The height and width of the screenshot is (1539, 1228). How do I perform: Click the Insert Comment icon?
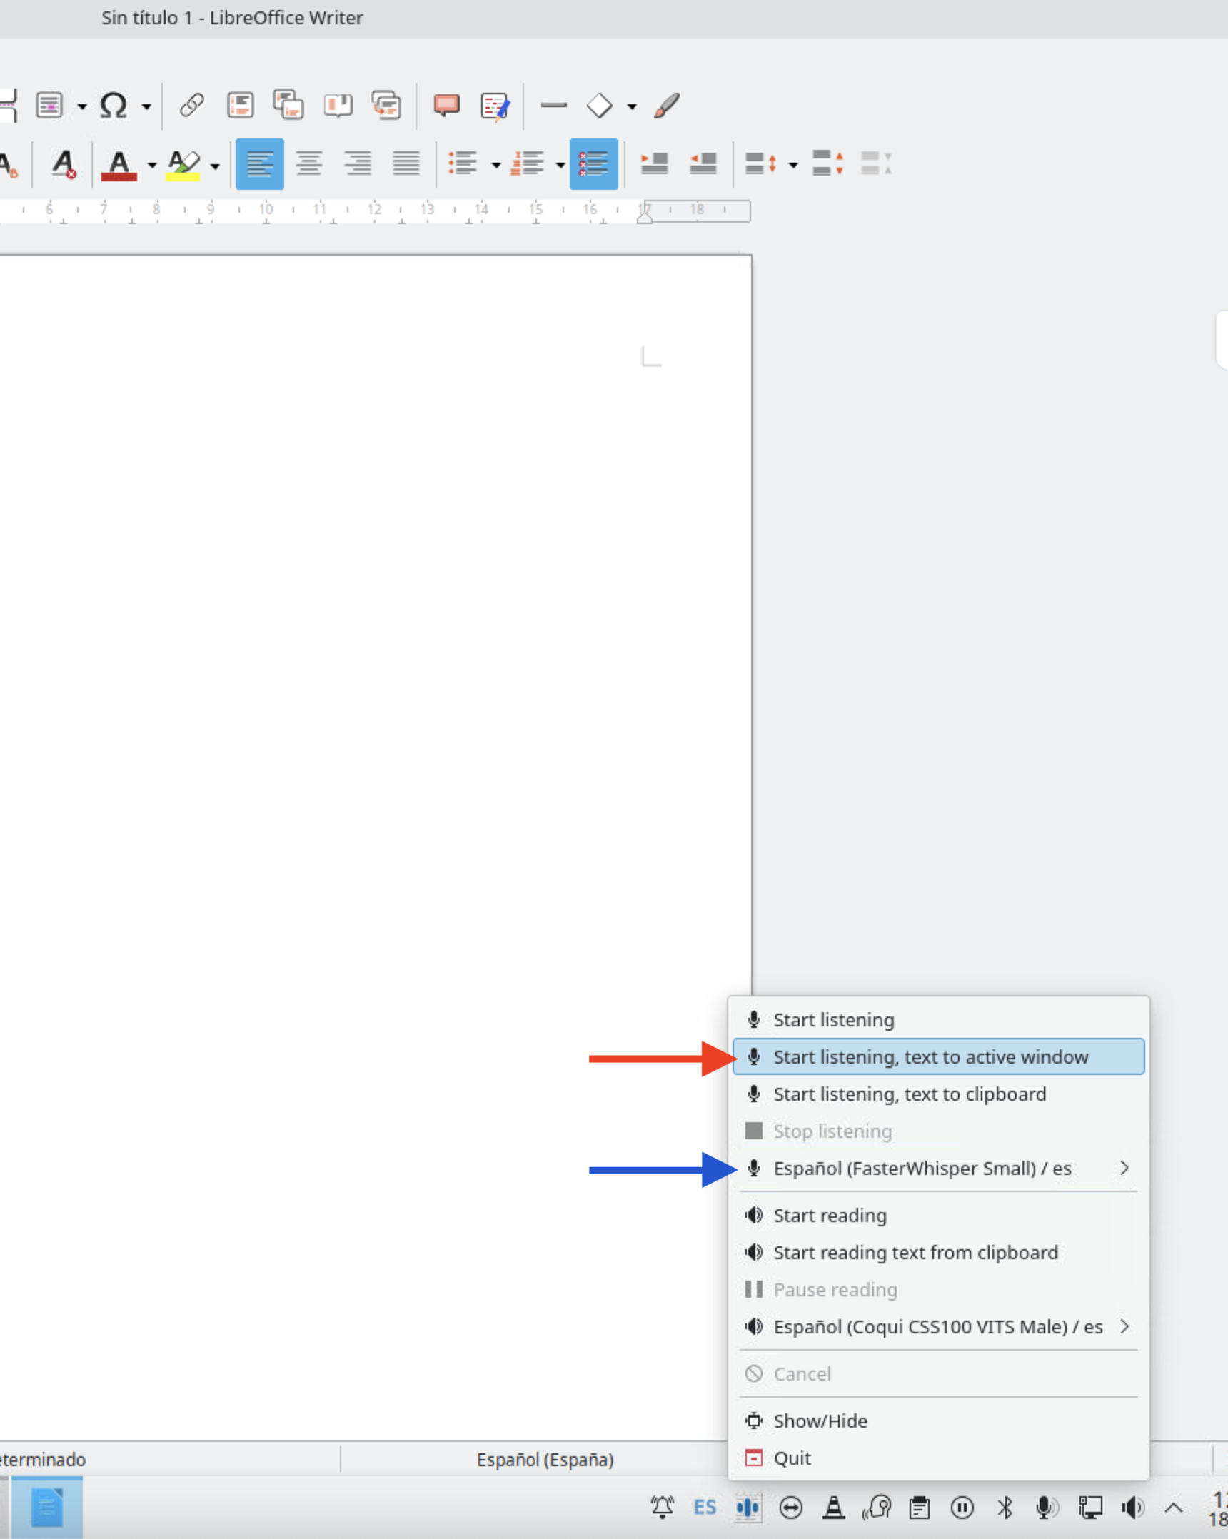(446, 106)
